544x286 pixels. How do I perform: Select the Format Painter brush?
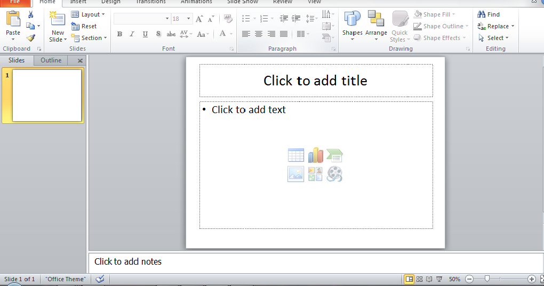[x=30, y=38]
